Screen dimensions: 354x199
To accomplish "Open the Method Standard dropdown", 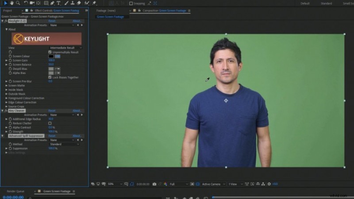I will (64, 144).
